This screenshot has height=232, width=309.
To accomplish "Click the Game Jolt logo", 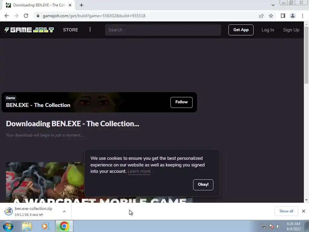I will pos(29,30).
